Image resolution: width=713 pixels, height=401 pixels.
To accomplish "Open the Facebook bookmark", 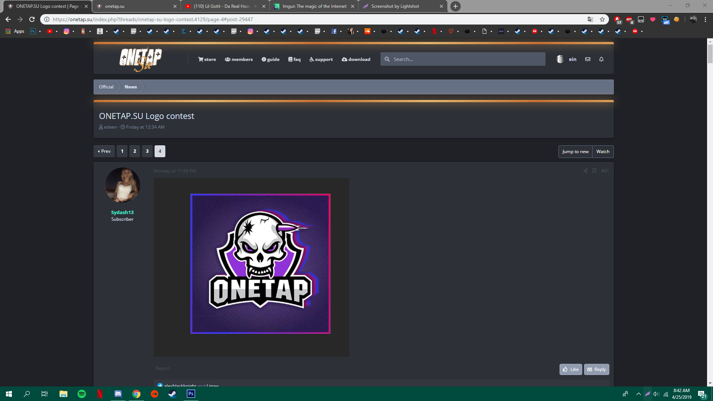I will tap(334, 31).
